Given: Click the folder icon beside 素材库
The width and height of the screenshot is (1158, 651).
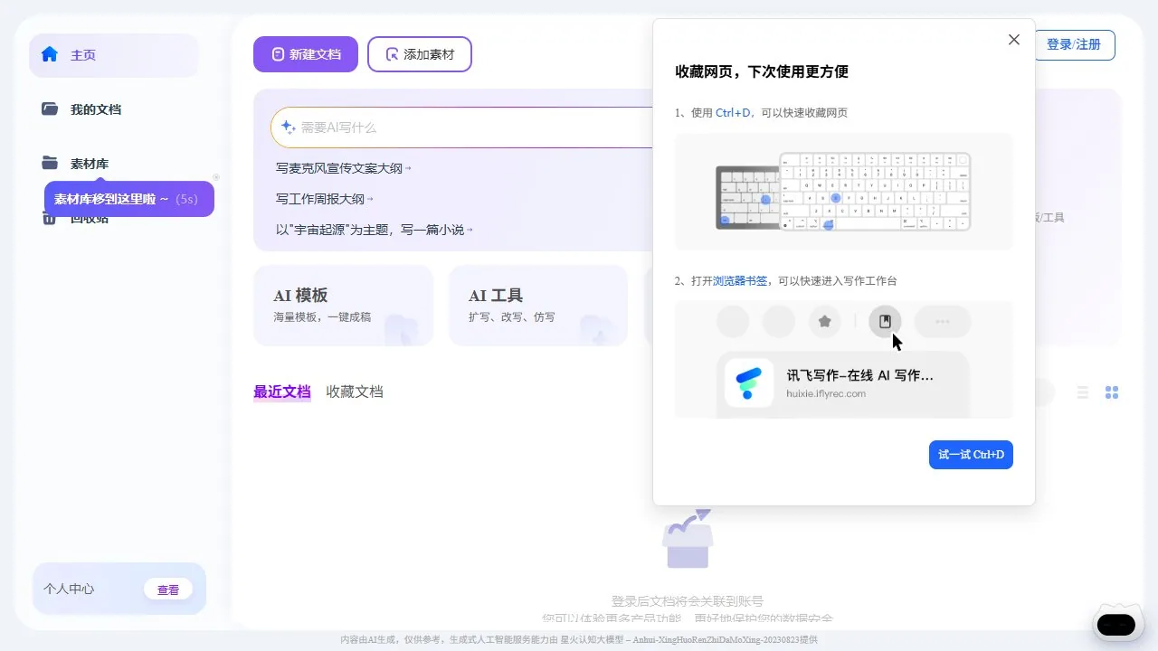Looking at the screenshot, I should (50, 163).
